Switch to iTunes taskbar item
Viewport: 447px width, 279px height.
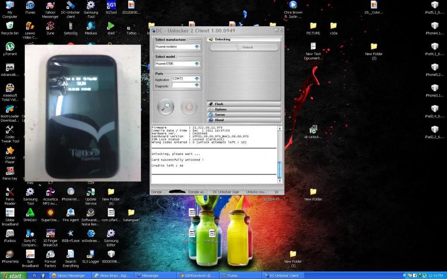pos(241,276)
